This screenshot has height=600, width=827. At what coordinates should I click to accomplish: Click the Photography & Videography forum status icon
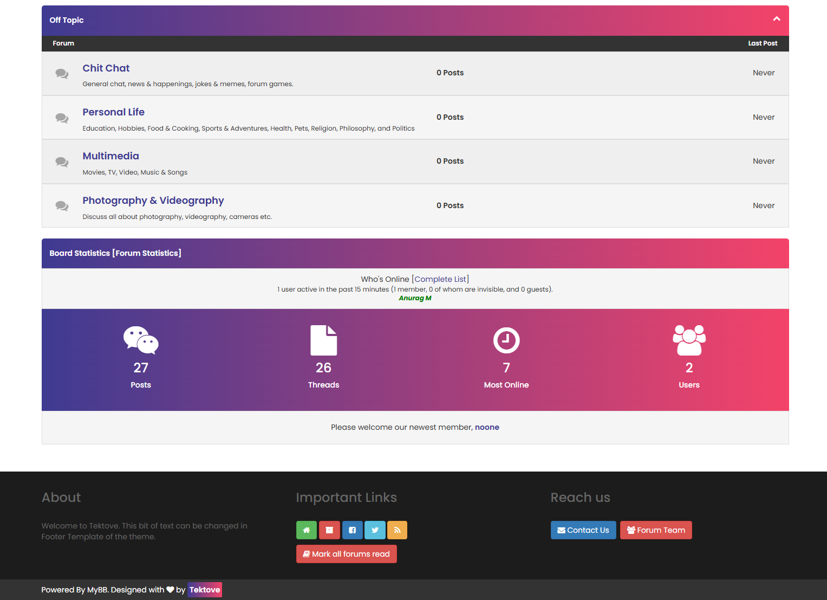[62, 206]
